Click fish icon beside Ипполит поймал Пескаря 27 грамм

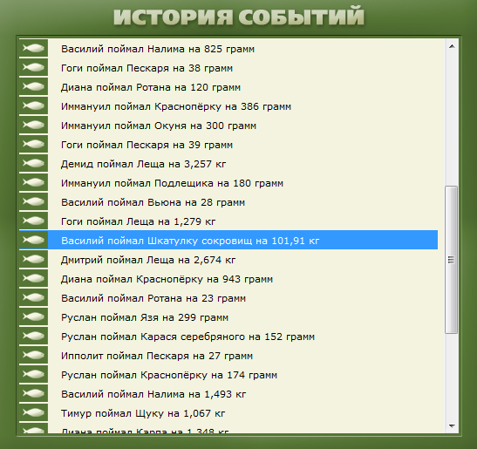point(33,355)
